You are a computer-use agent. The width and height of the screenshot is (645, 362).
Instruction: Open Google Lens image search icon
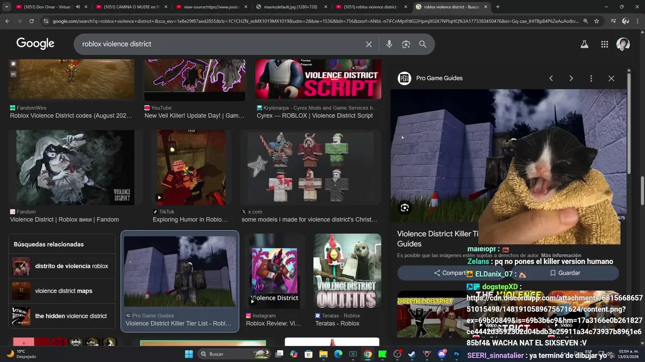(406, 44)
